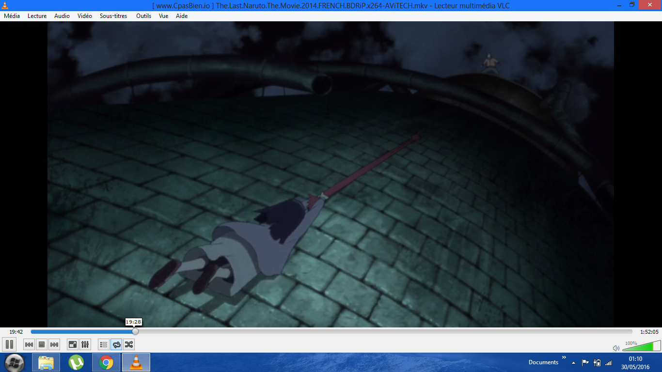This screenshot has height=372, width=662.
Task: Open the Vidéo menu
Action: coord(85,16)
